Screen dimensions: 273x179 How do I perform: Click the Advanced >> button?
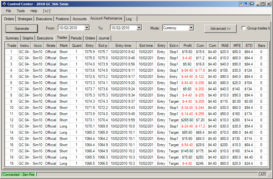point(220,28)
